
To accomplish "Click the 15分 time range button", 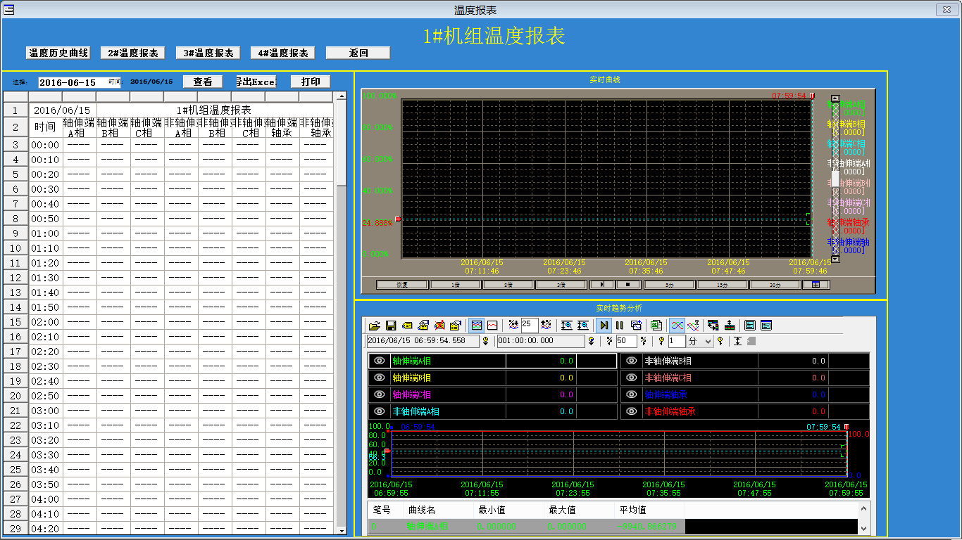I will tap(723, 285).
